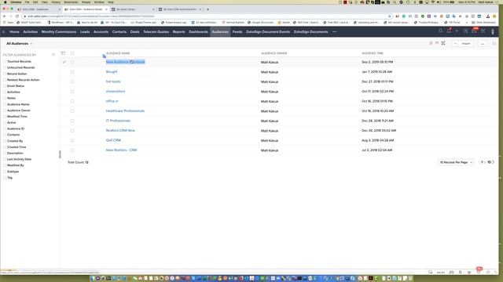Reload the page with browser refresh icon
The height and width of the screenshot is (282, 503).
tap(17, 16)
